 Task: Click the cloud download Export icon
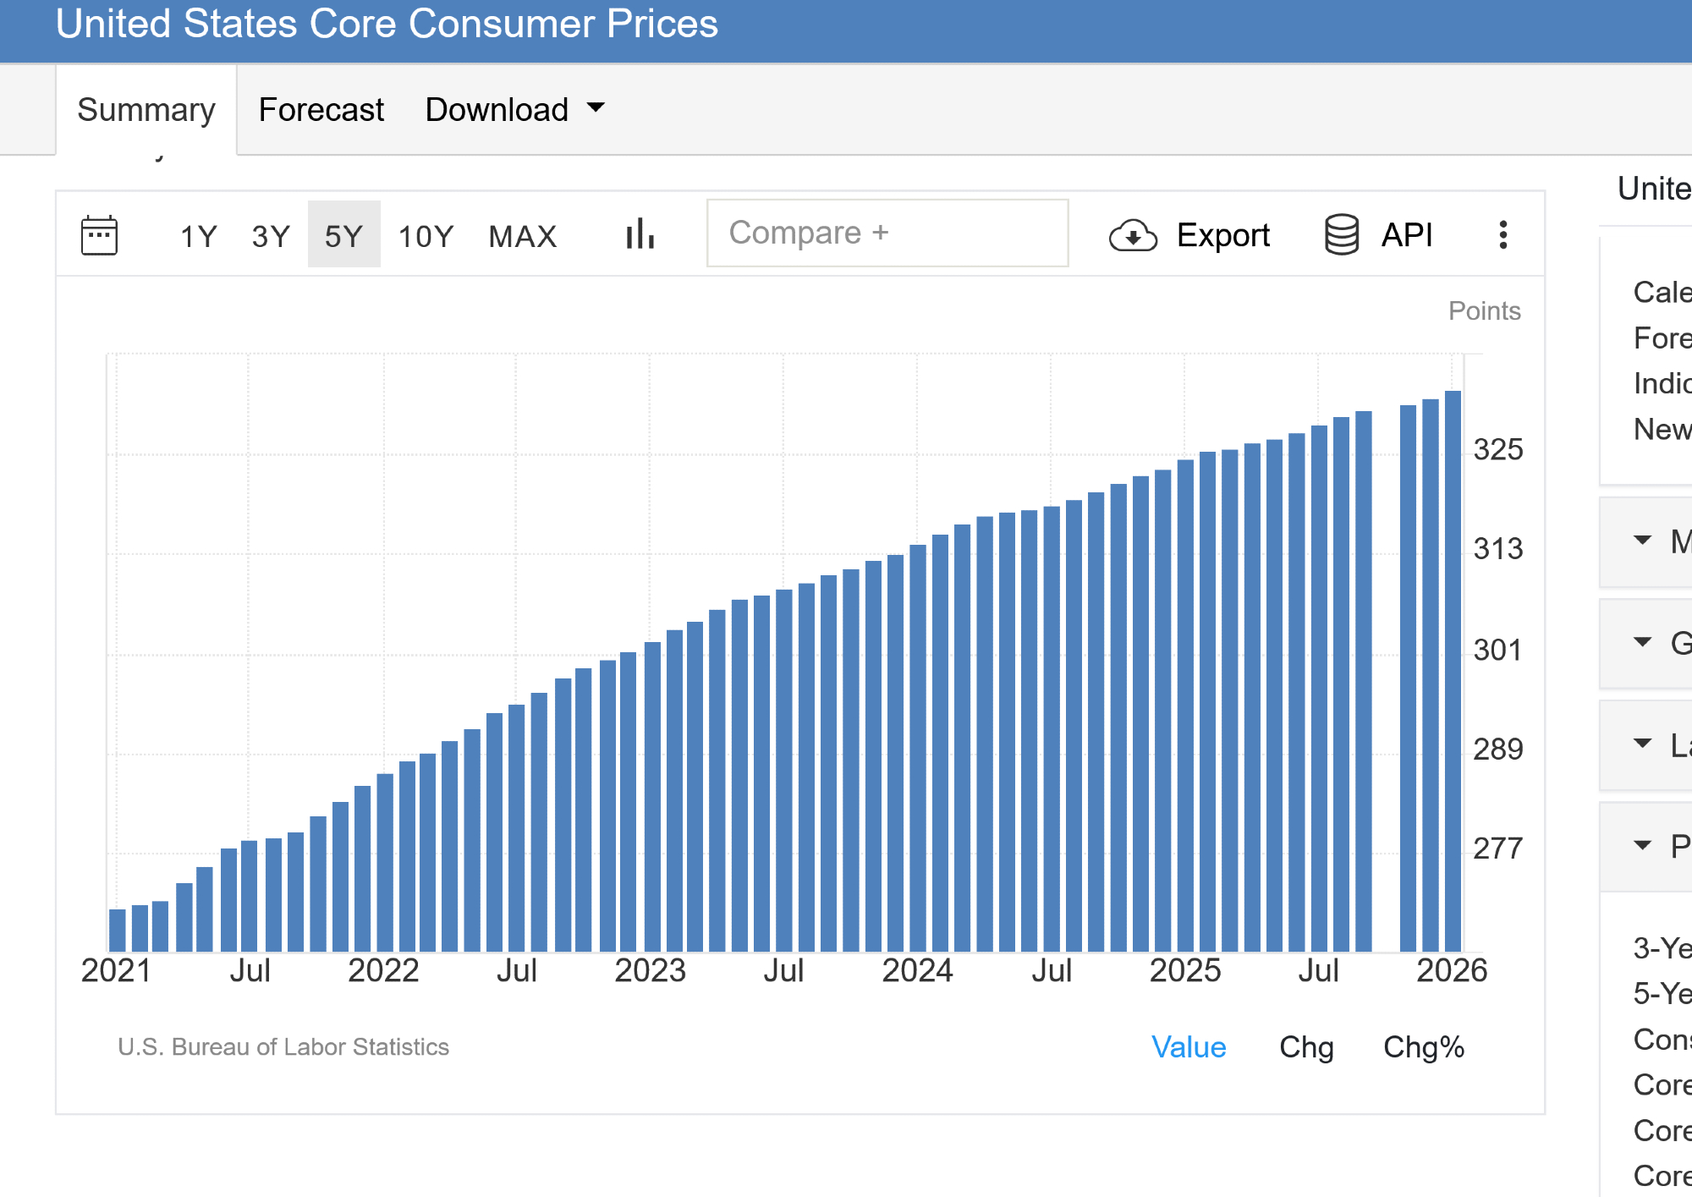(x=1133, y=235)
